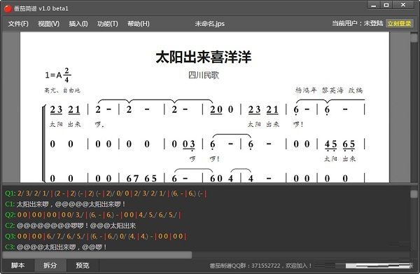Click the subtitle 四川民歌
This screenshot has height=274, width=420.
coord(204,76)
